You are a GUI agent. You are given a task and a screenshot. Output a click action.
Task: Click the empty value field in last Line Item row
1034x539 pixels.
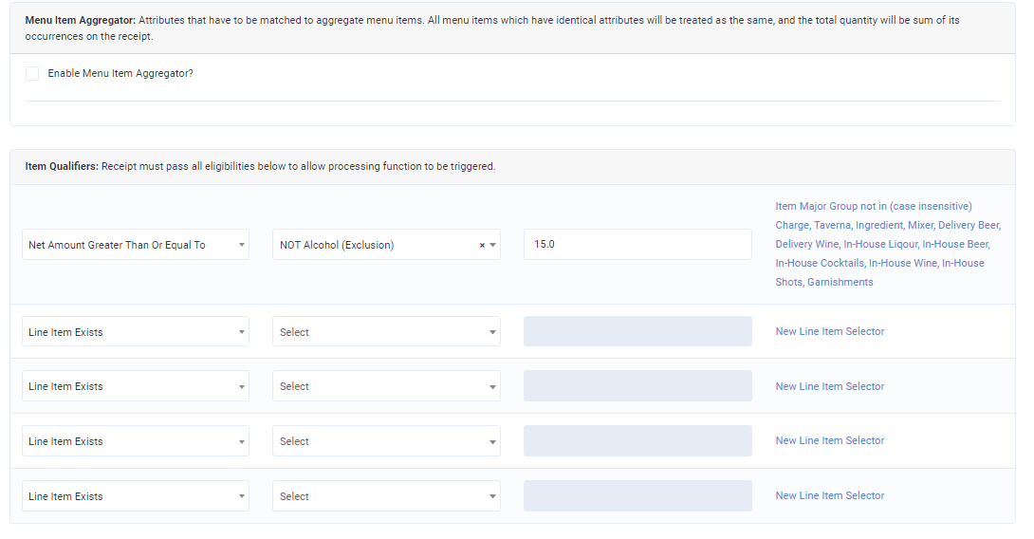pyautogui.click(x=637, y=496)
